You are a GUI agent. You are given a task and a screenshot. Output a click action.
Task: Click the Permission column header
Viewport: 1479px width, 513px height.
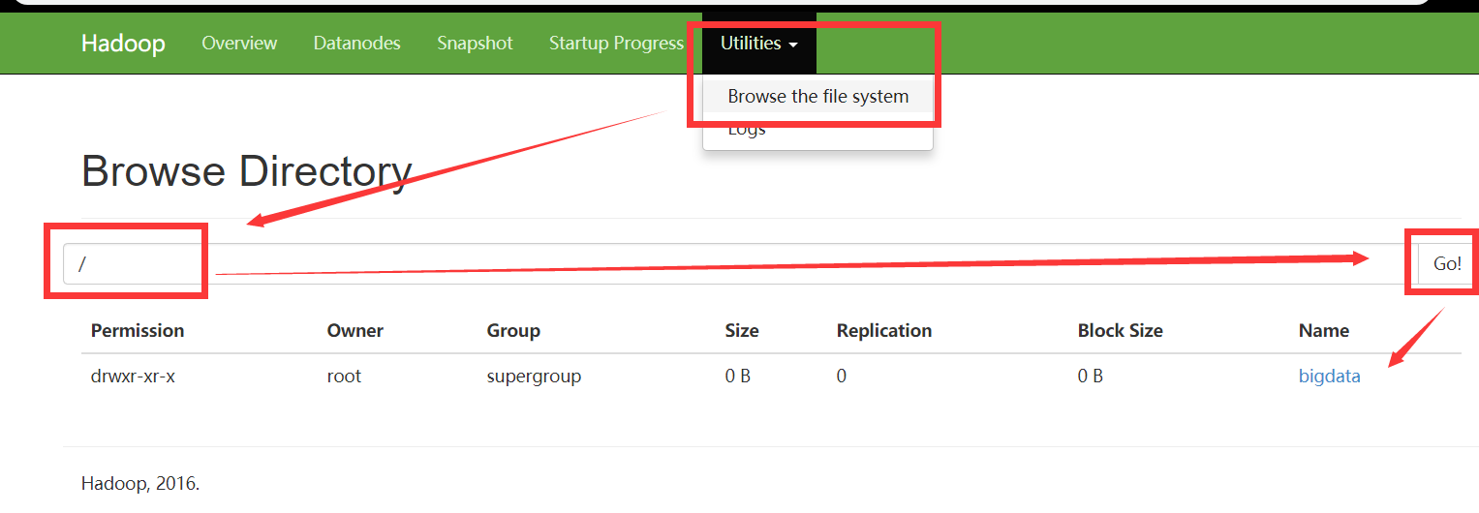[x=138, y=330]
